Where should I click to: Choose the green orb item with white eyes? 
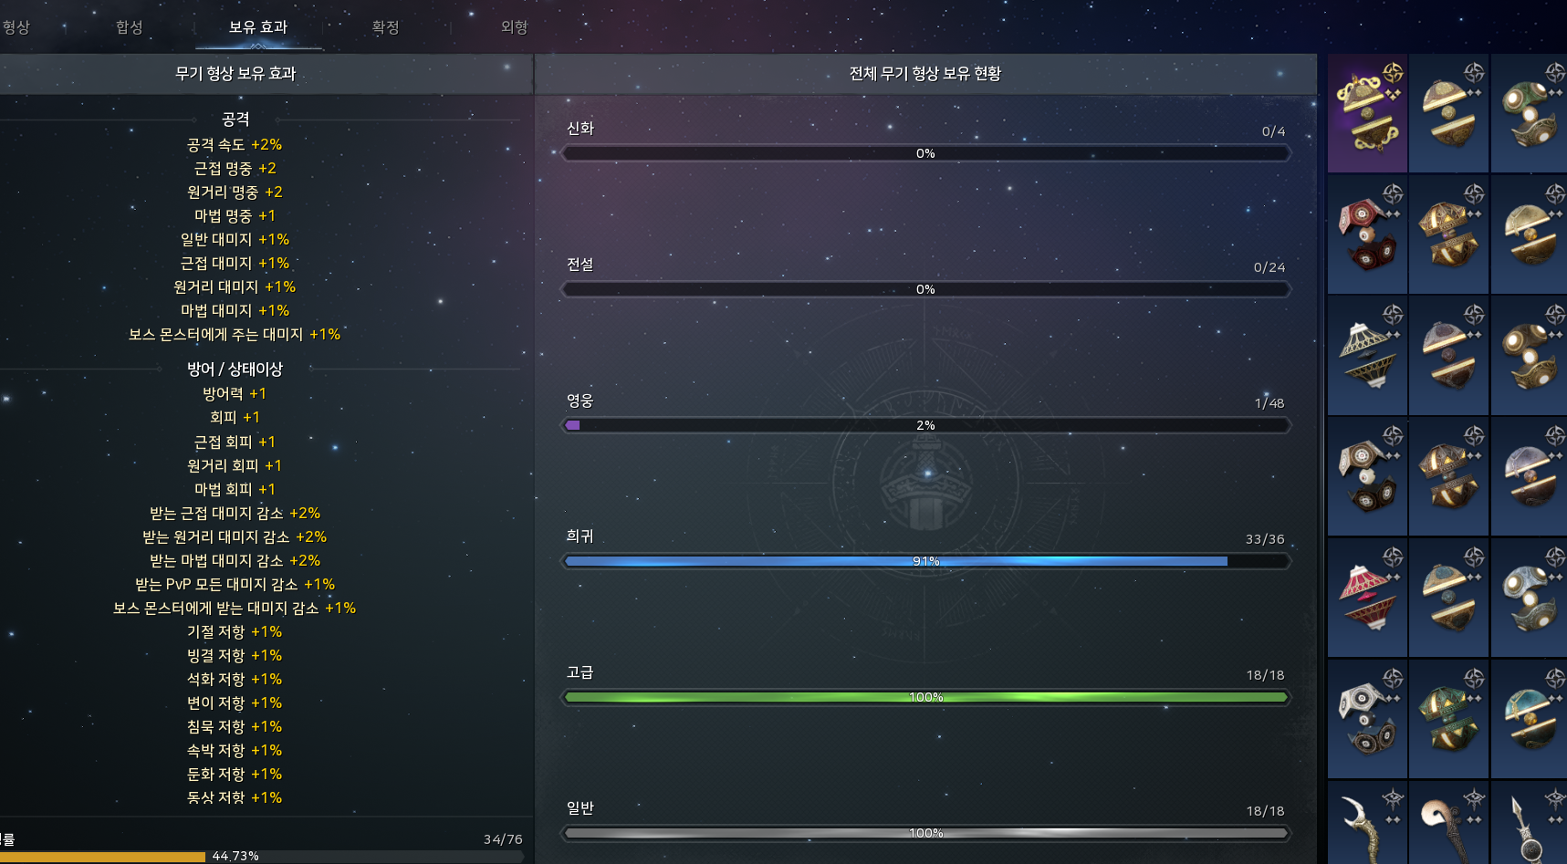(1529, 112)
